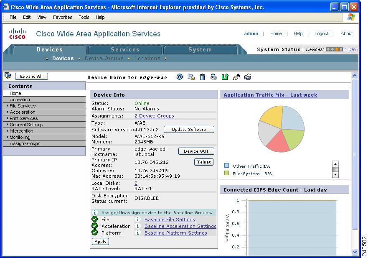Click the page scrollbar up arrow
368x258 pixels.
pyautogui.click(x=355, y=76)
